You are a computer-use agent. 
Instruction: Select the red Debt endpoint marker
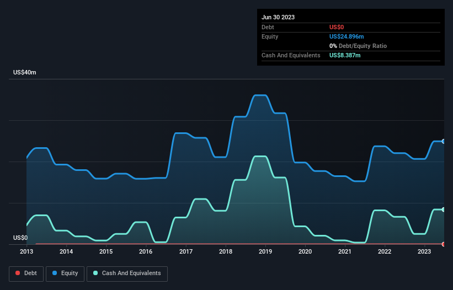(x=444, y=244)
